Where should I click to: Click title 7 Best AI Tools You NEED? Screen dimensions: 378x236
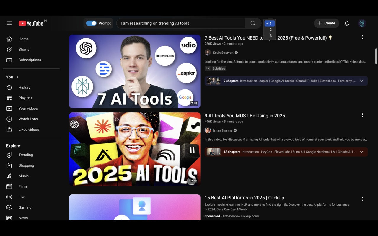268,38
